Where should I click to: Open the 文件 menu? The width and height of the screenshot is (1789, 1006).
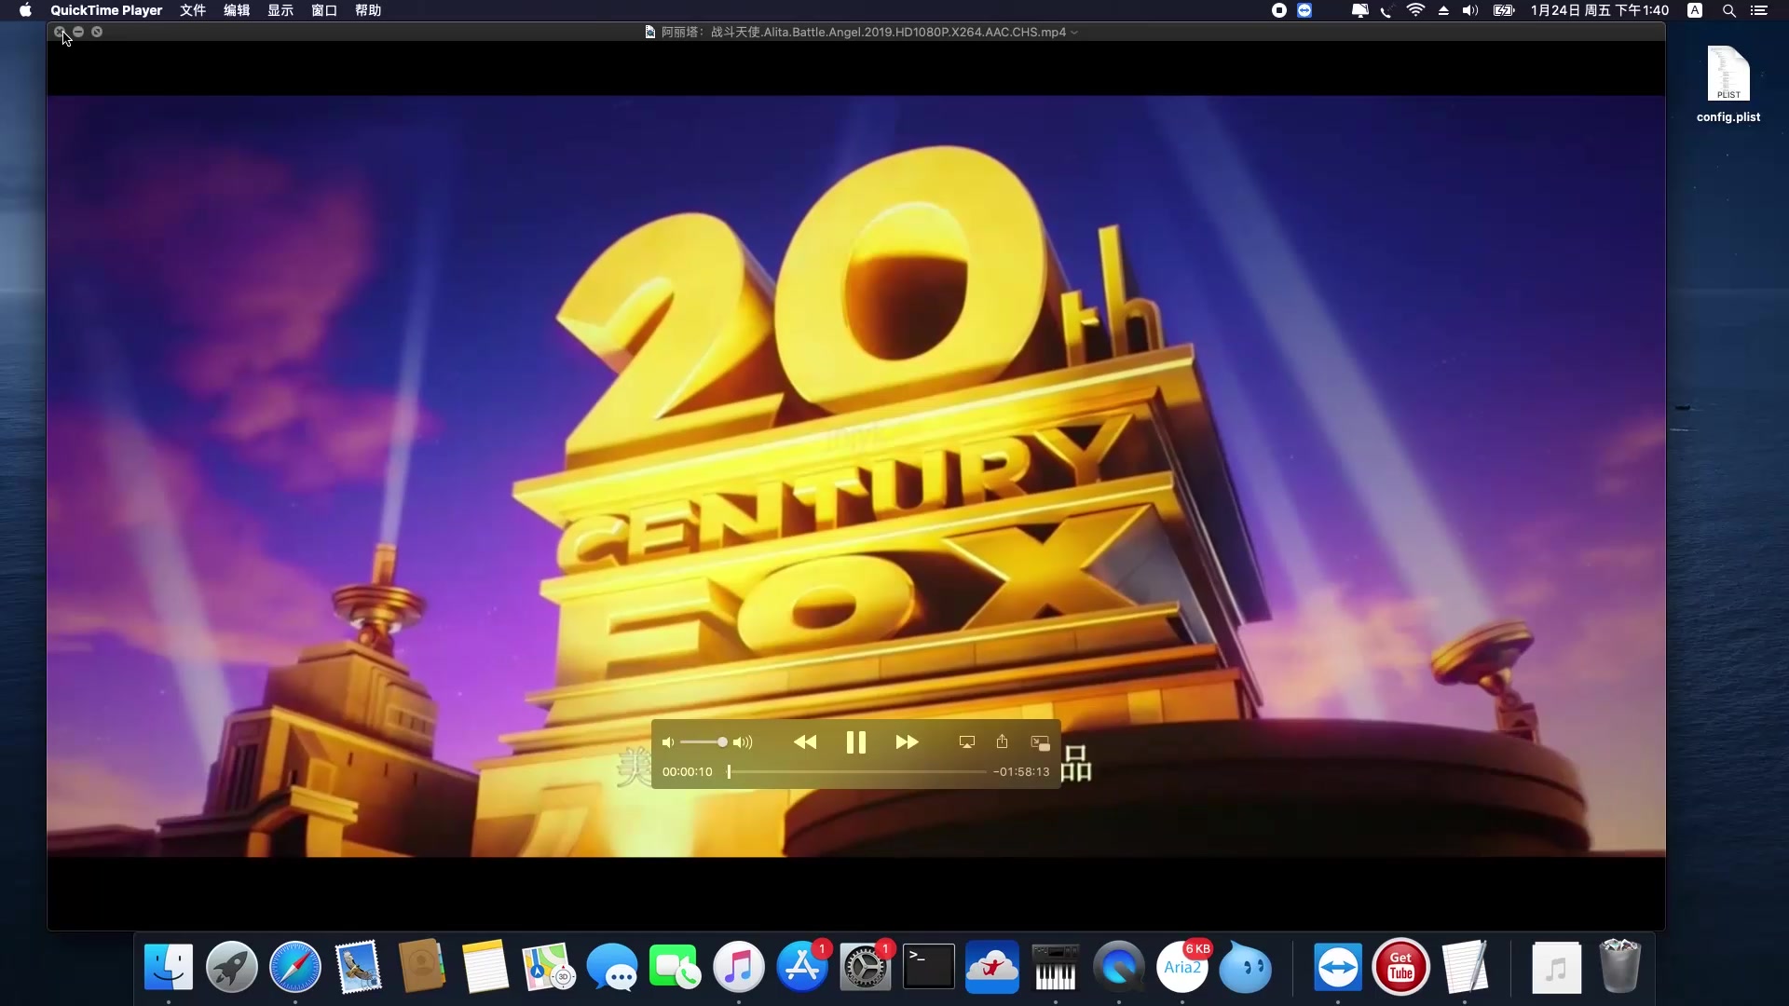193,10
